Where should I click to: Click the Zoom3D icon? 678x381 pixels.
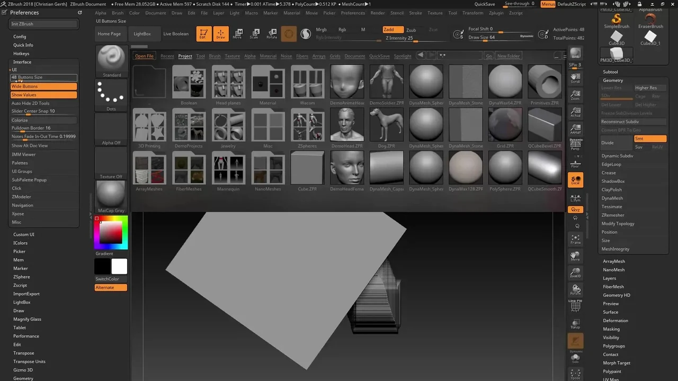coord(575,273)
